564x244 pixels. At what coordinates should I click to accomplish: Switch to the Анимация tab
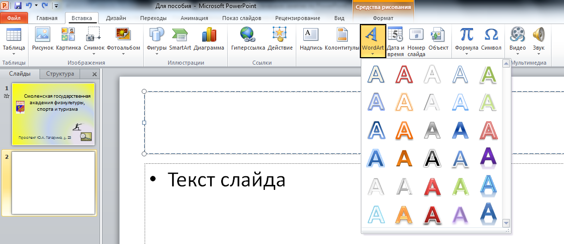[194, 18]
